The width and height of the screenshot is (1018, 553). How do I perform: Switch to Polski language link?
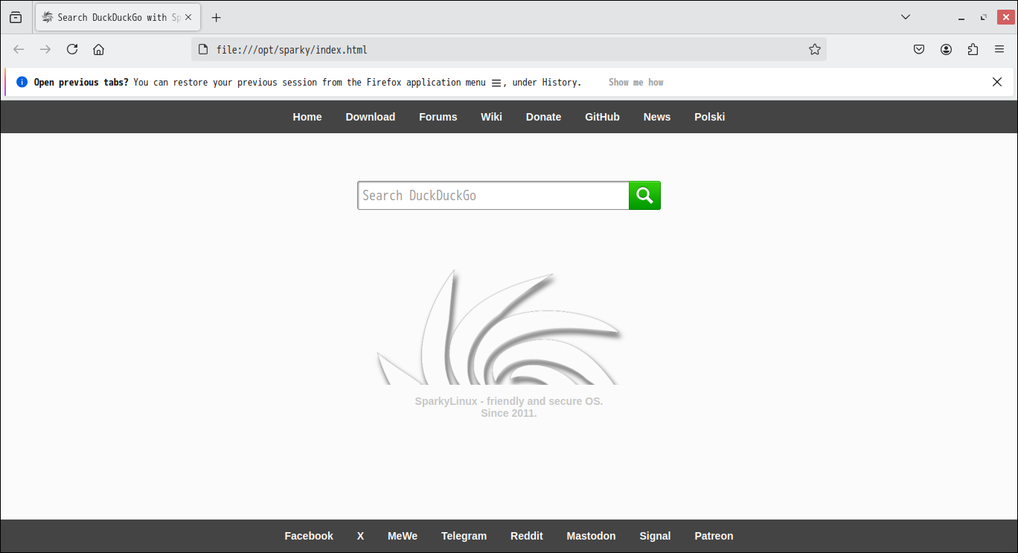tap(710, 117)
